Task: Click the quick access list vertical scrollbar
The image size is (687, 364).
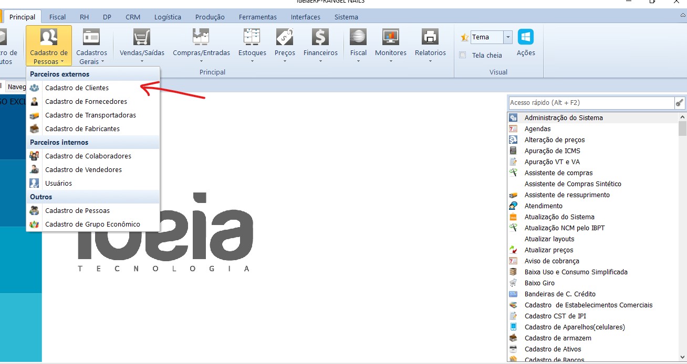Action: click(682, 236)
